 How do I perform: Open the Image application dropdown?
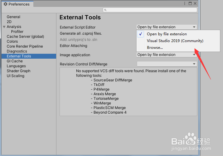click(x=167, y=55)
